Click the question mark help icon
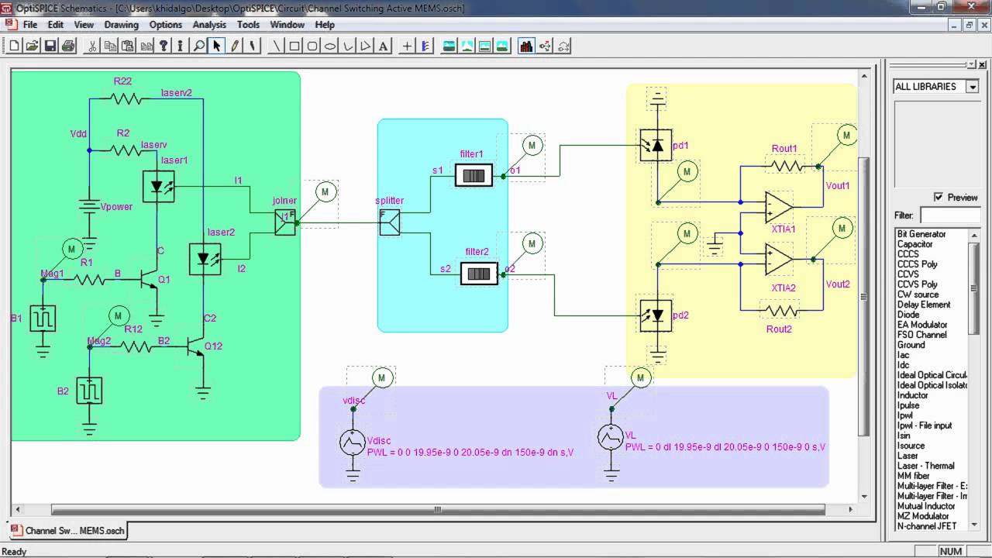This screenshot has width=992, height=558. pyautogui.click(x=164, y=46)
